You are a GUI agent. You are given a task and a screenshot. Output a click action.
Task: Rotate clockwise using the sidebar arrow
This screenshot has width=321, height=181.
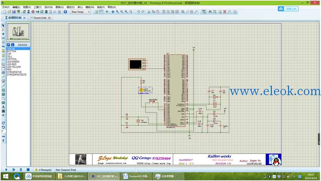coord(3,123)
